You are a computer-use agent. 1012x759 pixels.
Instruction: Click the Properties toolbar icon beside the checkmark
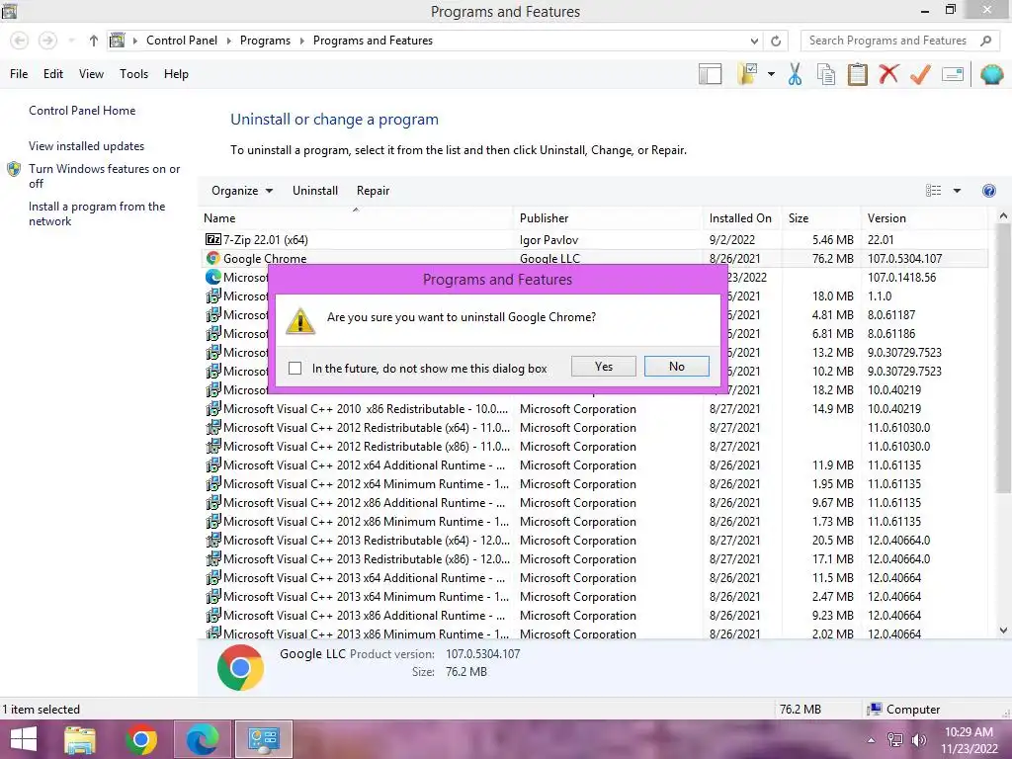pyautogui.click(x=953, y=74)
